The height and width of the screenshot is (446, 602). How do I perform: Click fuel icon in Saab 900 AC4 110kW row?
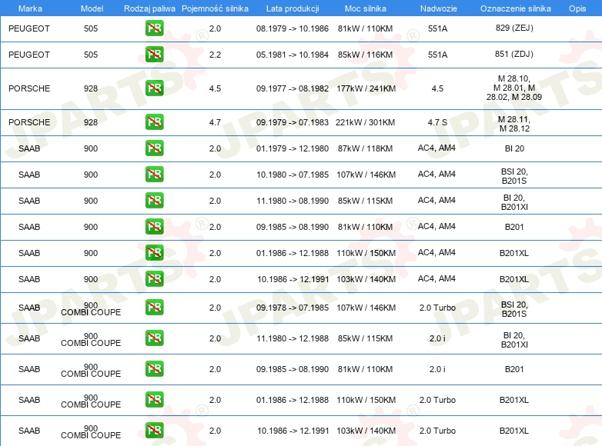154,252
